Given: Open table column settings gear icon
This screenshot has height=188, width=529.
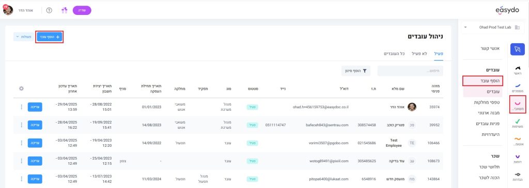Looking at the screenshot, I should coord(22,89).
